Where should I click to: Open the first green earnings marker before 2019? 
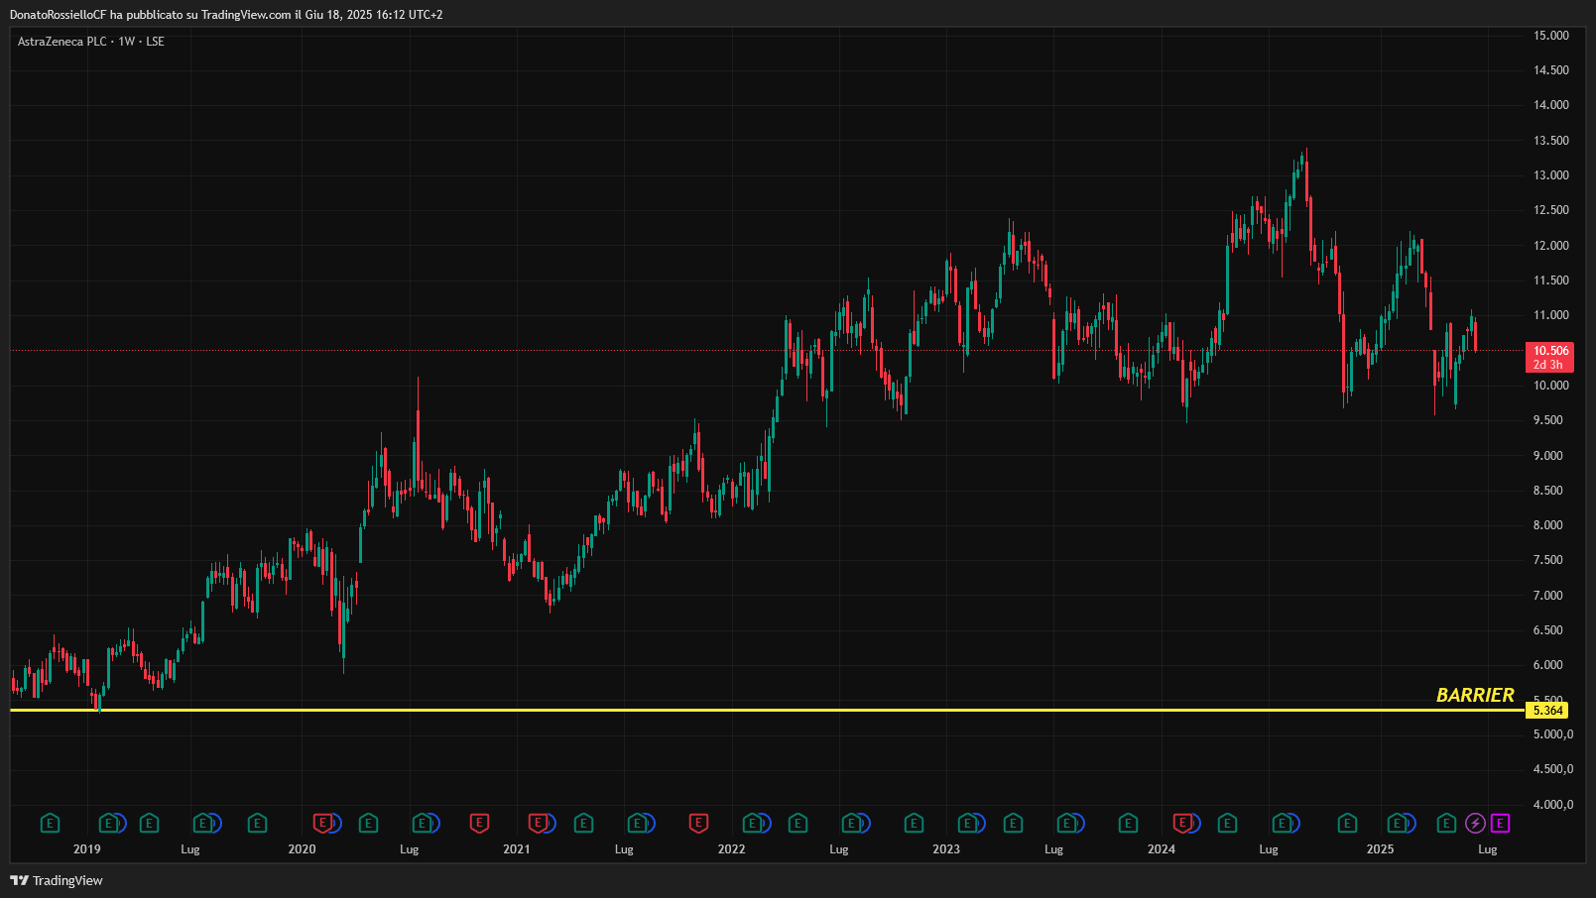click(50, 823)
